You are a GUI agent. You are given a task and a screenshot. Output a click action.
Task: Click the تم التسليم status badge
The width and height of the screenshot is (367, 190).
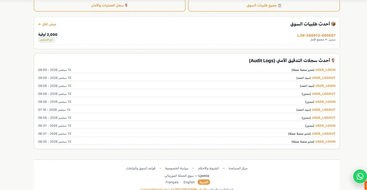[x=47, y=40]
